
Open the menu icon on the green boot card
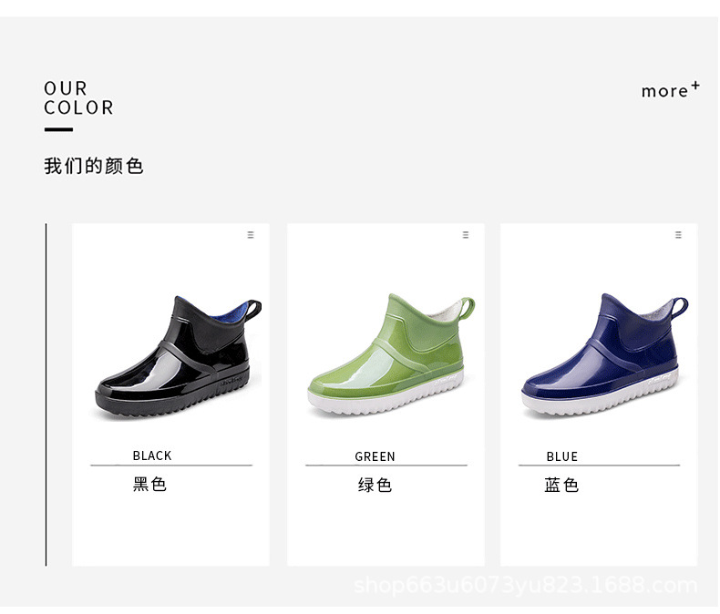coord(466,235)
